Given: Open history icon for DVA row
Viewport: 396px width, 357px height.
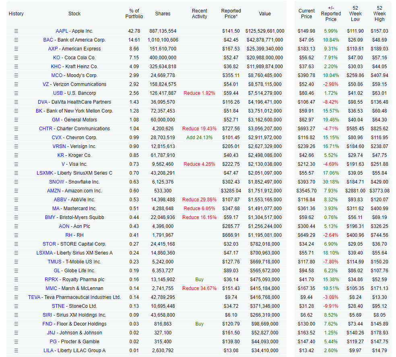Looking at the screenshot, I should [x=16, y=102].
